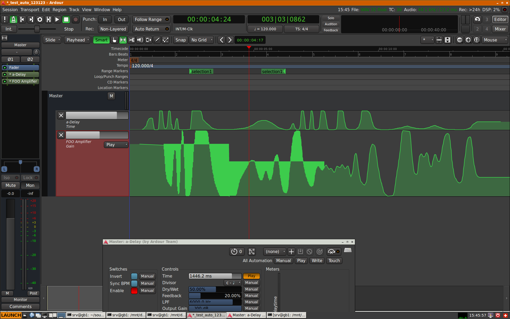Viewport: 510px width, 319px height.
Task: Open the Divisor value dropdown
Action: 232,283
